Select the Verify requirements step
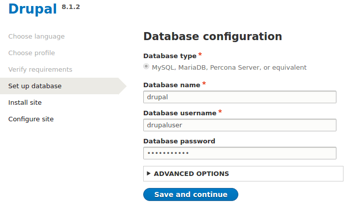 pos(41,70)
